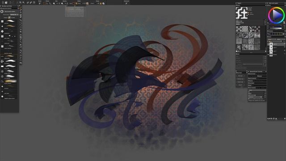Screen dimensions: 286x161
Task: Select the Canvas layer thumbnail
Action: pyautogui.click(x=271, y=55)
